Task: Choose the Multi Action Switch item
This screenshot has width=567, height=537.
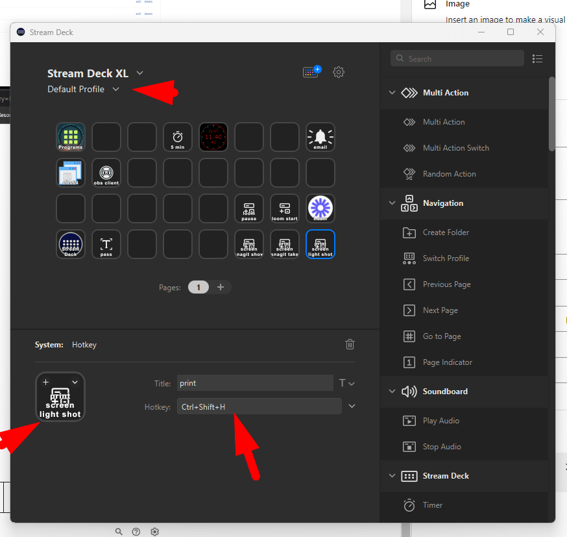Action: pos(464,148)
